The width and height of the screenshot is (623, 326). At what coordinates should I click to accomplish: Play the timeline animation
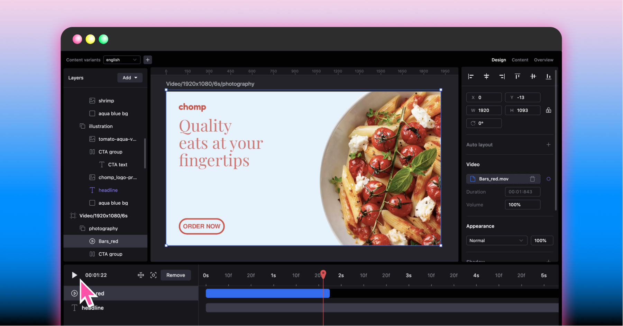(x=74, y=275)
